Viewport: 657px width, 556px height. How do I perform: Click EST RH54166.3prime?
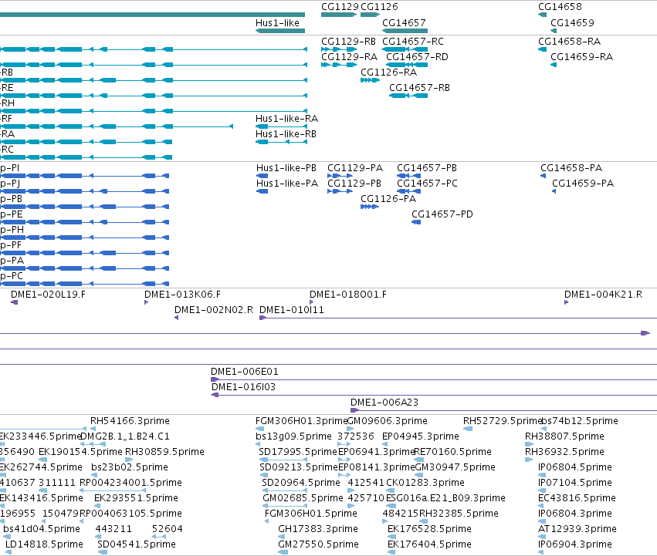(x=130, y=421)
